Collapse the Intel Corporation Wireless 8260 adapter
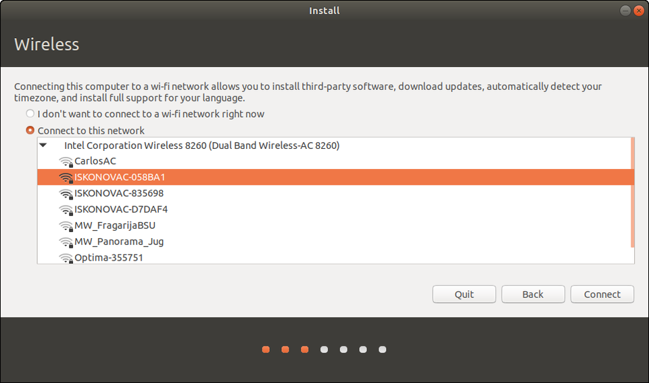This screenshot has width=649, height=383. (x=43, y=145)
